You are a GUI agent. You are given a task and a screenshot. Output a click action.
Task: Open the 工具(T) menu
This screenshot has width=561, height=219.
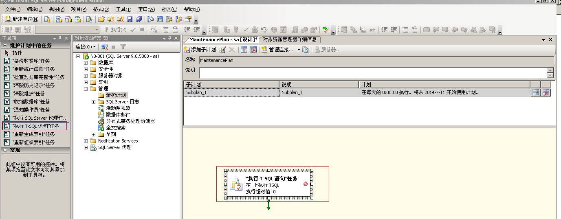(x=123, y=9)
